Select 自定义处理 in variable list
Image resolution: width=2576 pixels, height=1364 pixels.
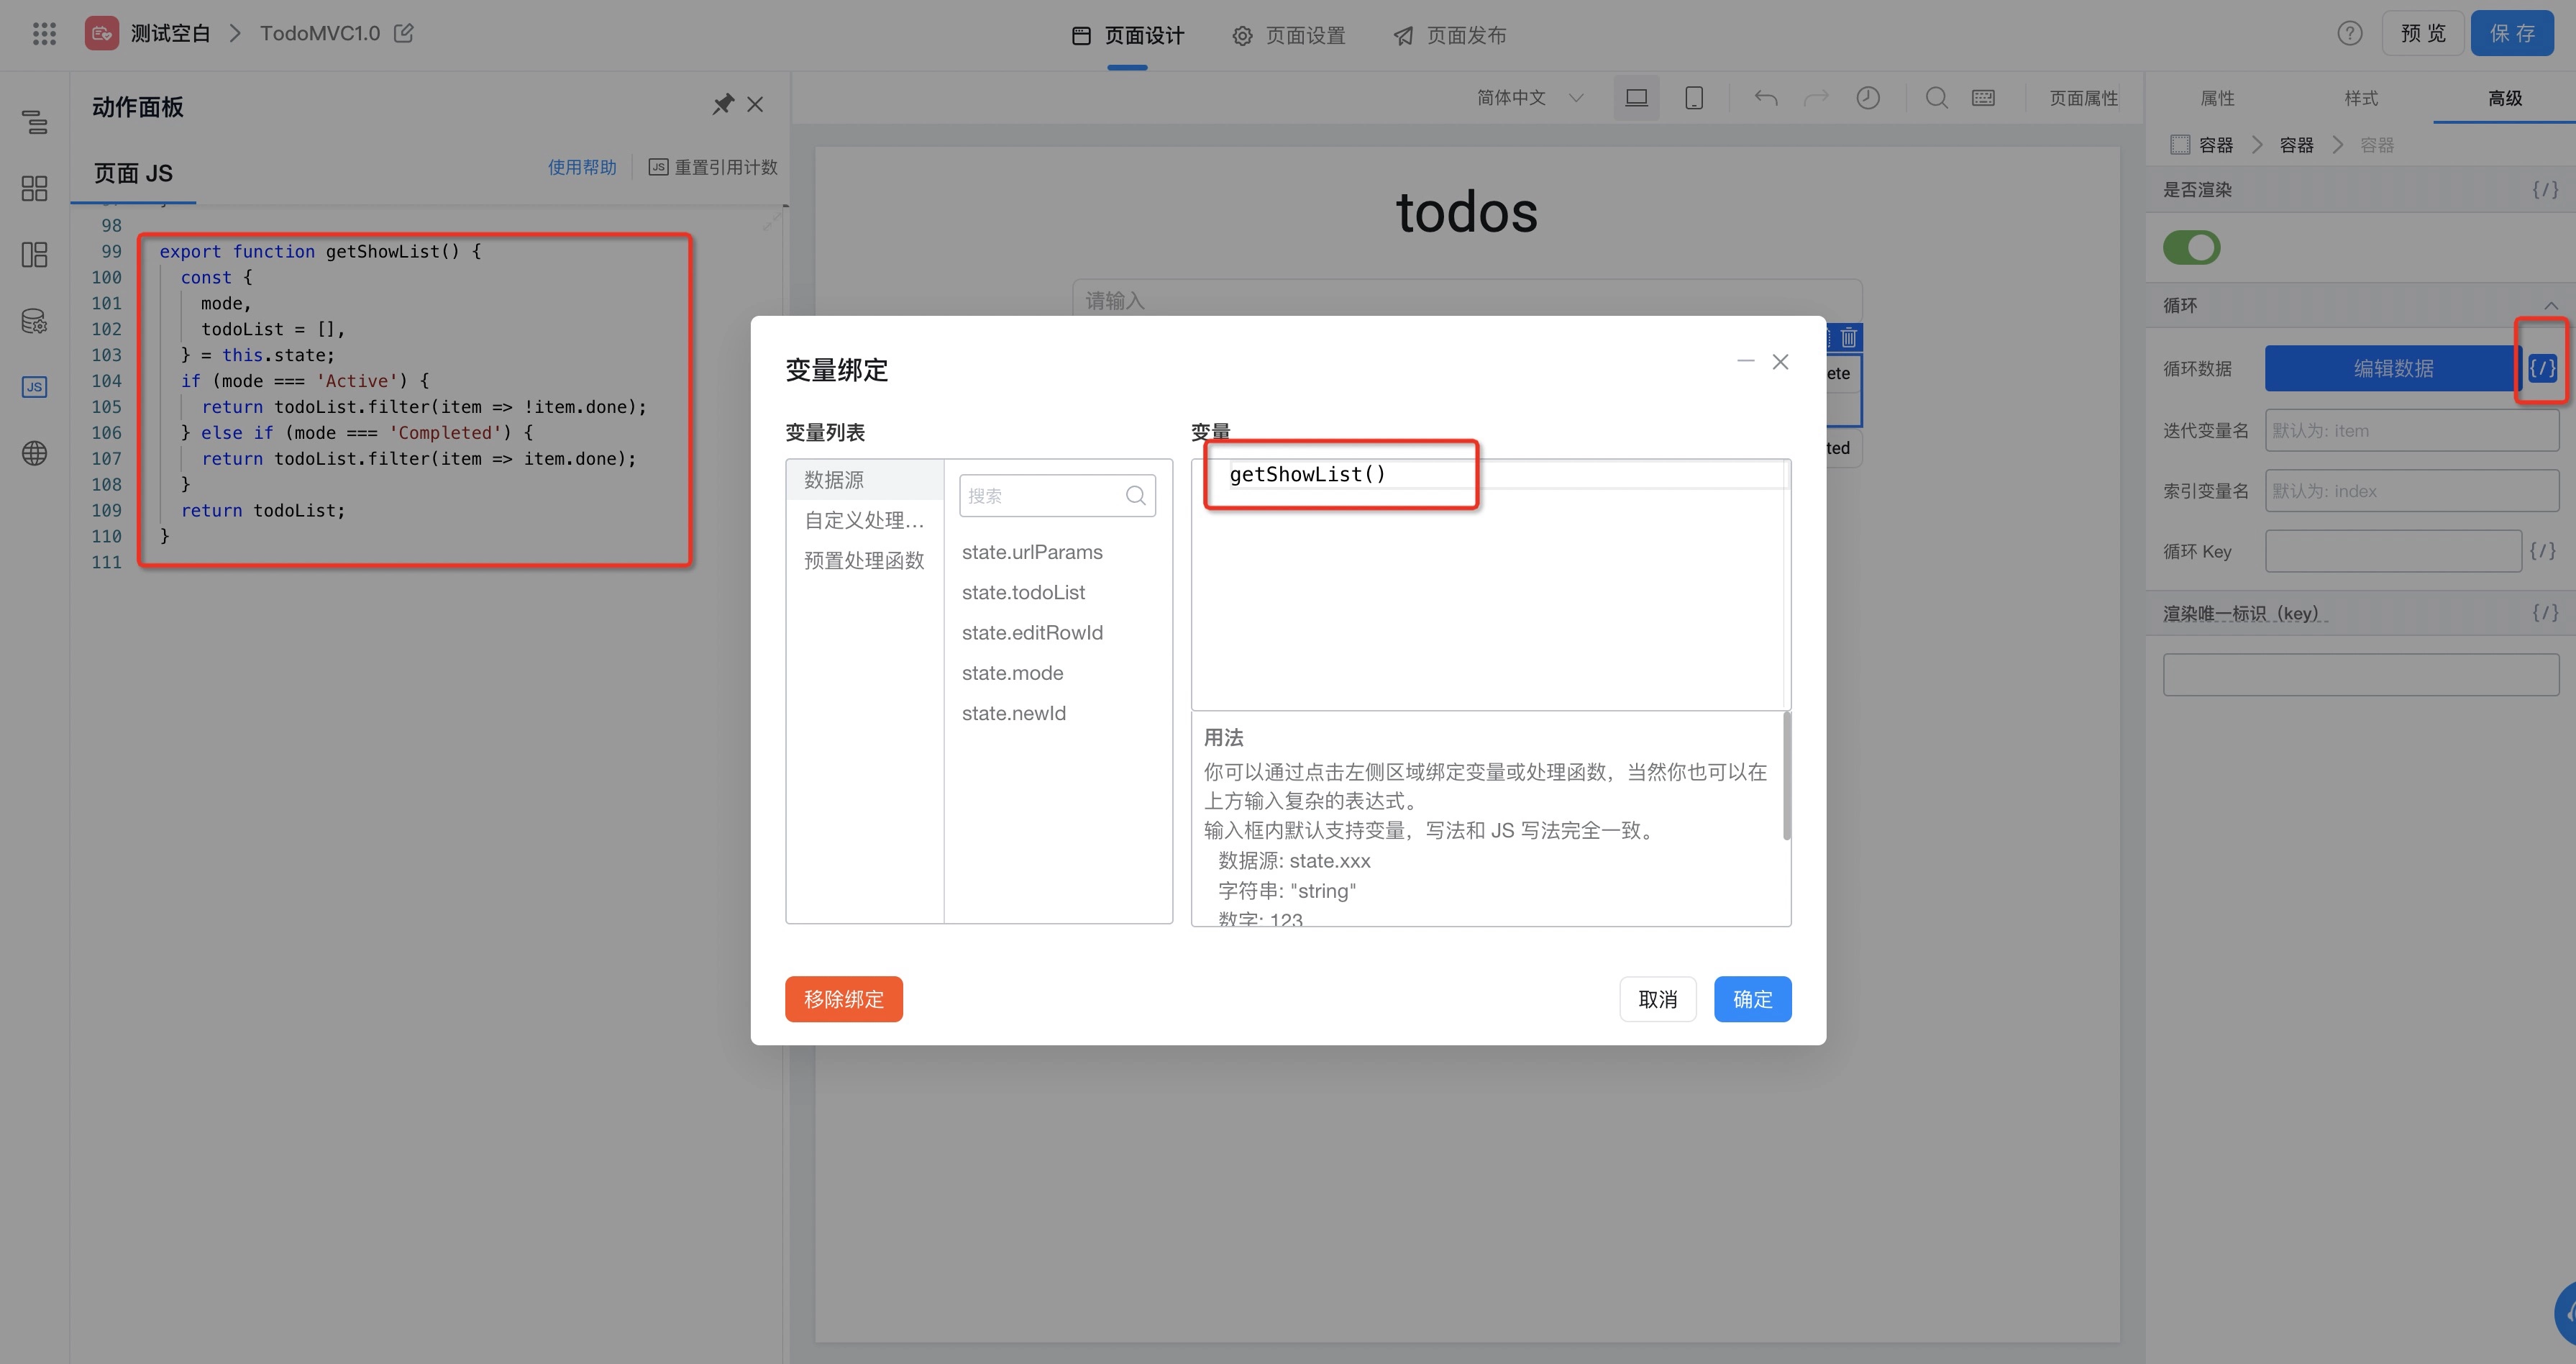click(864, 520)
